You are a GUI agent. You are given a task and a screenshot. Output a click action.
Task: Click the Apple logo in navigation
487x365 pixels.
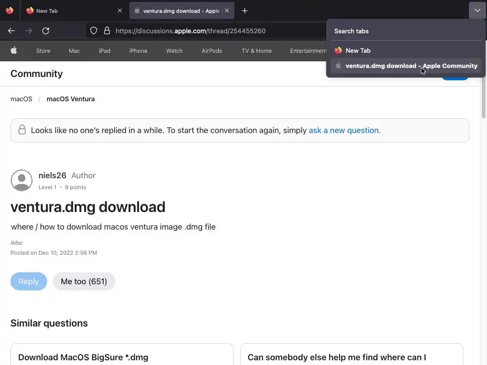click(14, 51)
